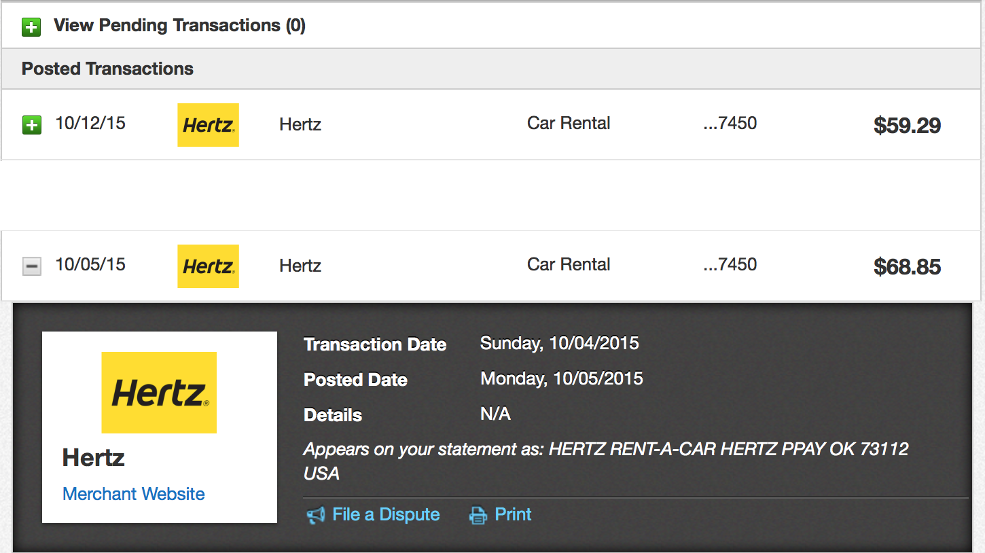Click the printer icon
985x553 pixels.
coord(478,516)
